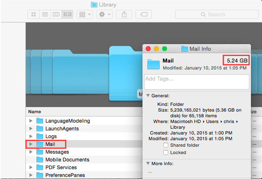Enable the Locked checkbox
This screenshot has height=179, width=262.
click(166, 152)
